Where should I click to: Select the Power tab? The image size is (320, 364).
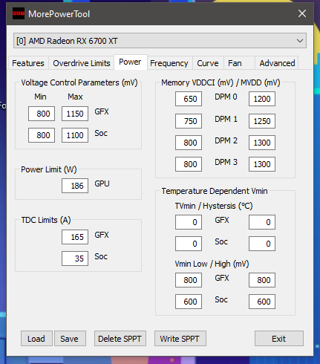(130, 62)
